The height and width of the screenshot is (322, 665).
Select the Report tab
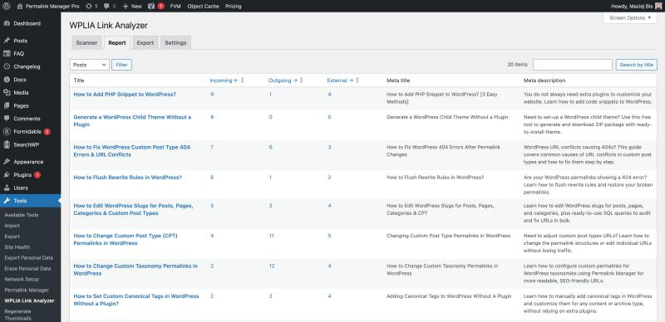click(x=117, y=43)
